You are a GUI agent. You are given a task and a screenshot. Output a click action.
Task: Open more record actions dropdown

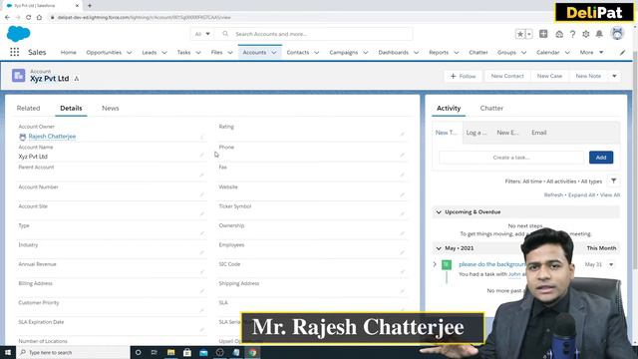614,76
